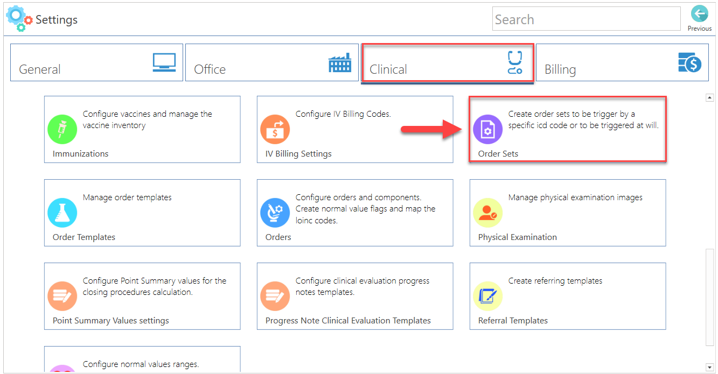The image size is (718, 374).
Task: Click the Progress Note Clinical Evaluation icon
Action: click(x=275, y=296)
